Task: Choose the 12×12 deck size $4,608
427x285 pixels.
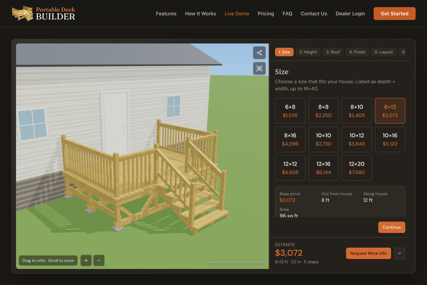Action: pyautogui.click(x=290, y=168)
